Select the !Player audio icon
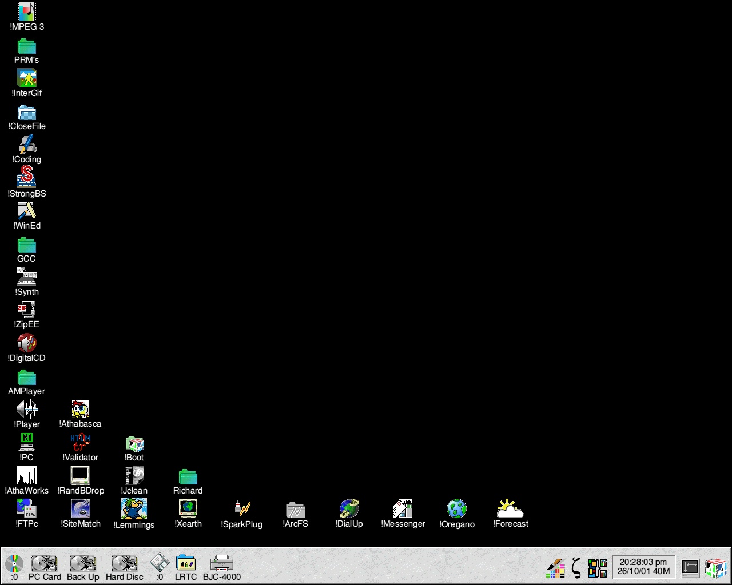Screen dimensions: 732x585 click(27, 415)
